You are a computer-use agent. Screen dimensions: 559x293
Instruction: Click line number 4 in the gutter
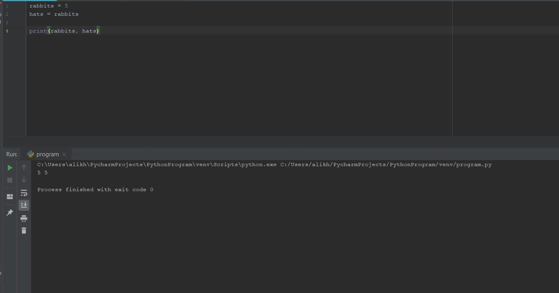7,31
